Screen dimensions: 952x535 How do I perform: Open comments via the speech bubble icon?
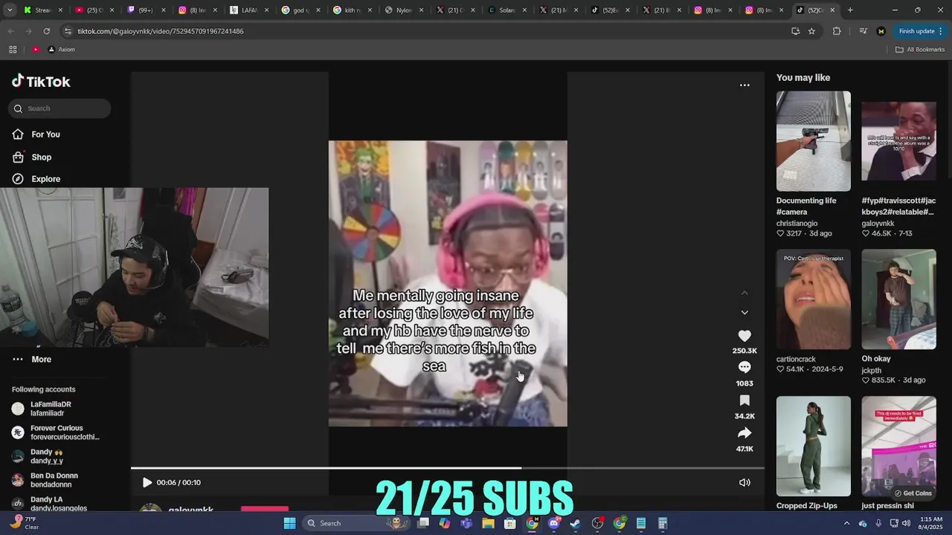tap(744, 367)
